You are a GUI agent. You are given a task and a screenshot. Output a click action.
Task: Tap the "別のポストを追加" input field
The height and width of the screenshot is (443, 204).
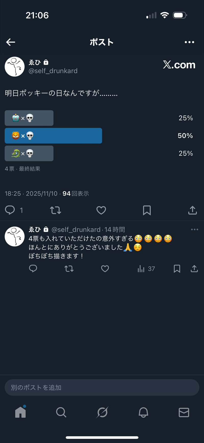(102, 387)
